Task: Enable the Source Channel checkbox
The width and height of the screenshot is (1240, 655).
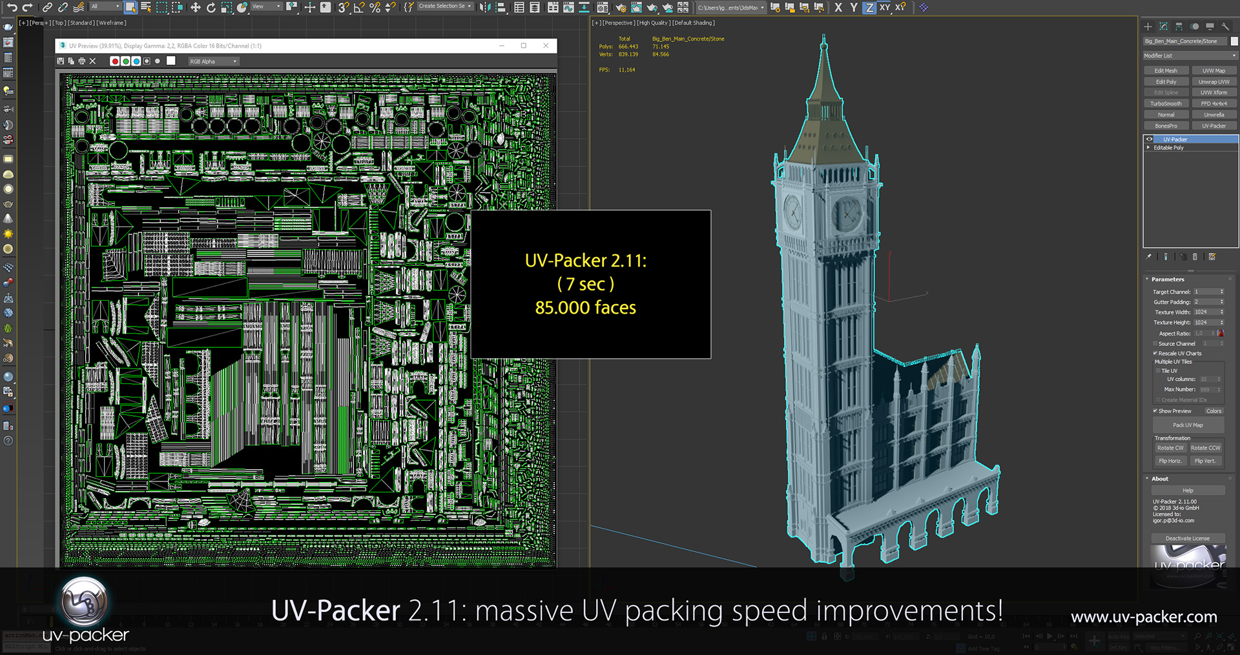Action: click(1155, 344)
